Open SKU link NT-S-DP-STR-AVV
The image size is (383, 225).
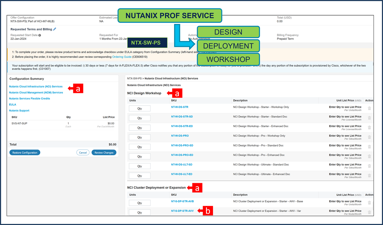[182, 211]
